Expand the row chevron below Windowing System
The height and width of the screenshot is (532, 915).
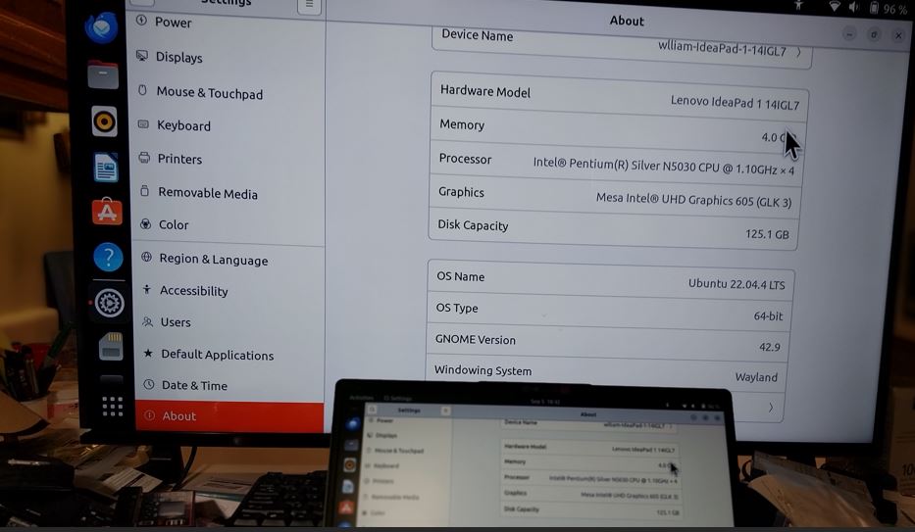click(x=770, y=408)
